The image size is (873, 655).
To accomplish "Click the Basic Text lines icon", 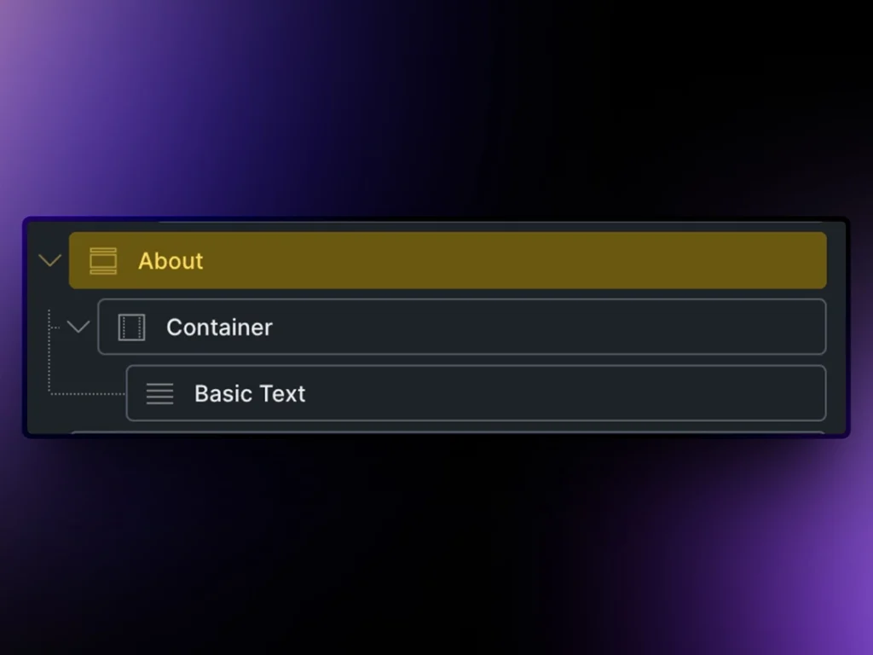I will (159, 393).
